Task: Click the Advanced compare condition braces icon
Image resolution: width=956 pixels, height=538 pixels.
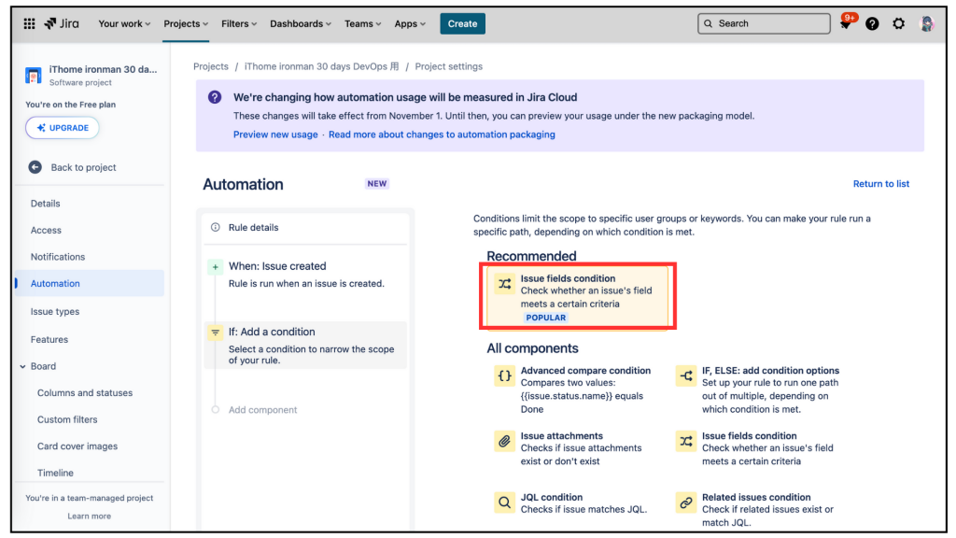Action: (x=505, y=375)
